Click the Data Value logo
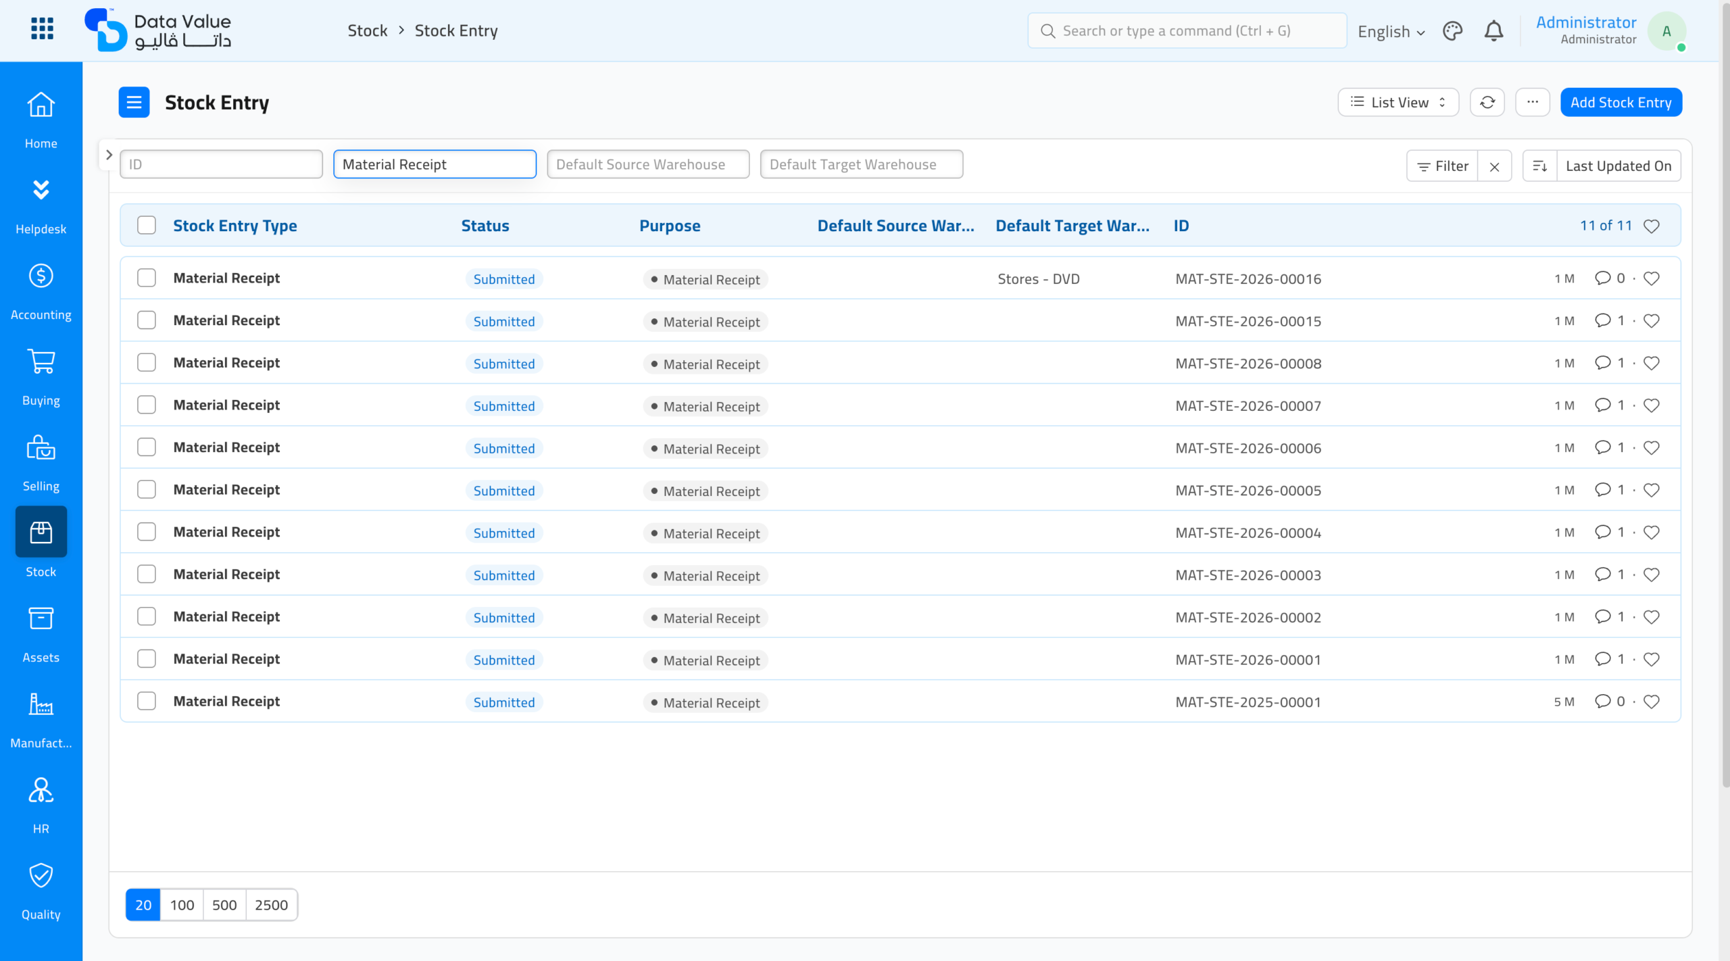Viewport: 1730px width, 961px height. pyautogui.click(x=157, y=30)
